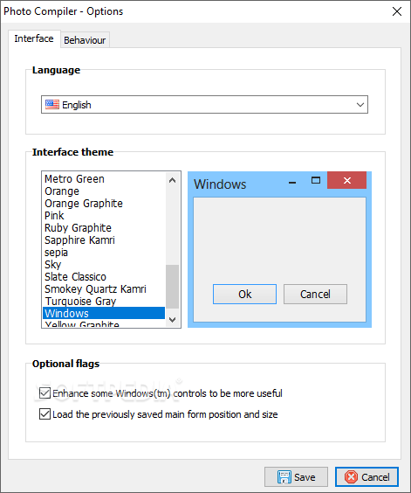
Task: Toggle Enhance some Windows(tm) controls checkbox
Action: tap(45, 393)
